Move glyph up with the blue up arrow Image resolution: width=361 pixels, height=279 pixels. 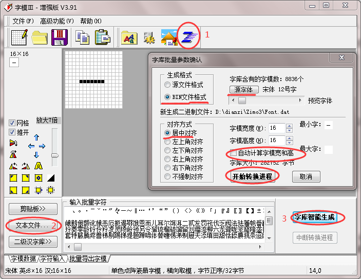[36, 137]
